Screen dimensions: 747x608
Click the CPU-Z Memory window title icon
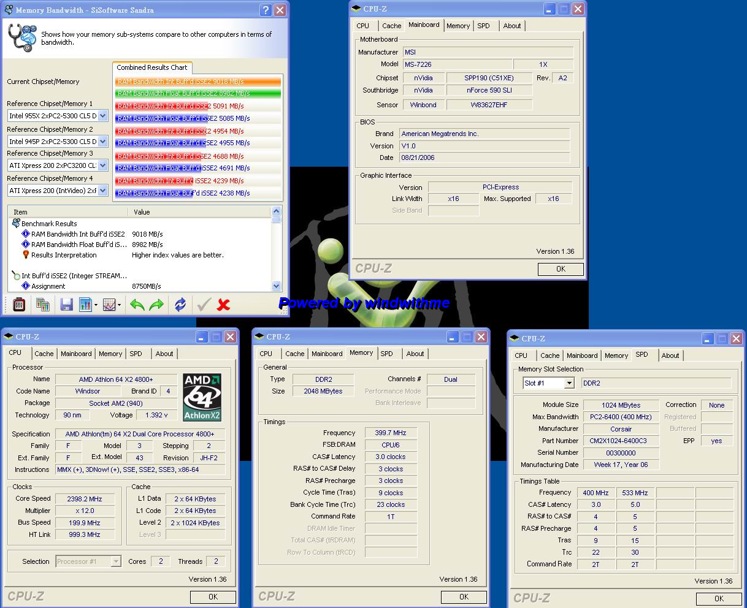[x=259, y=336]
